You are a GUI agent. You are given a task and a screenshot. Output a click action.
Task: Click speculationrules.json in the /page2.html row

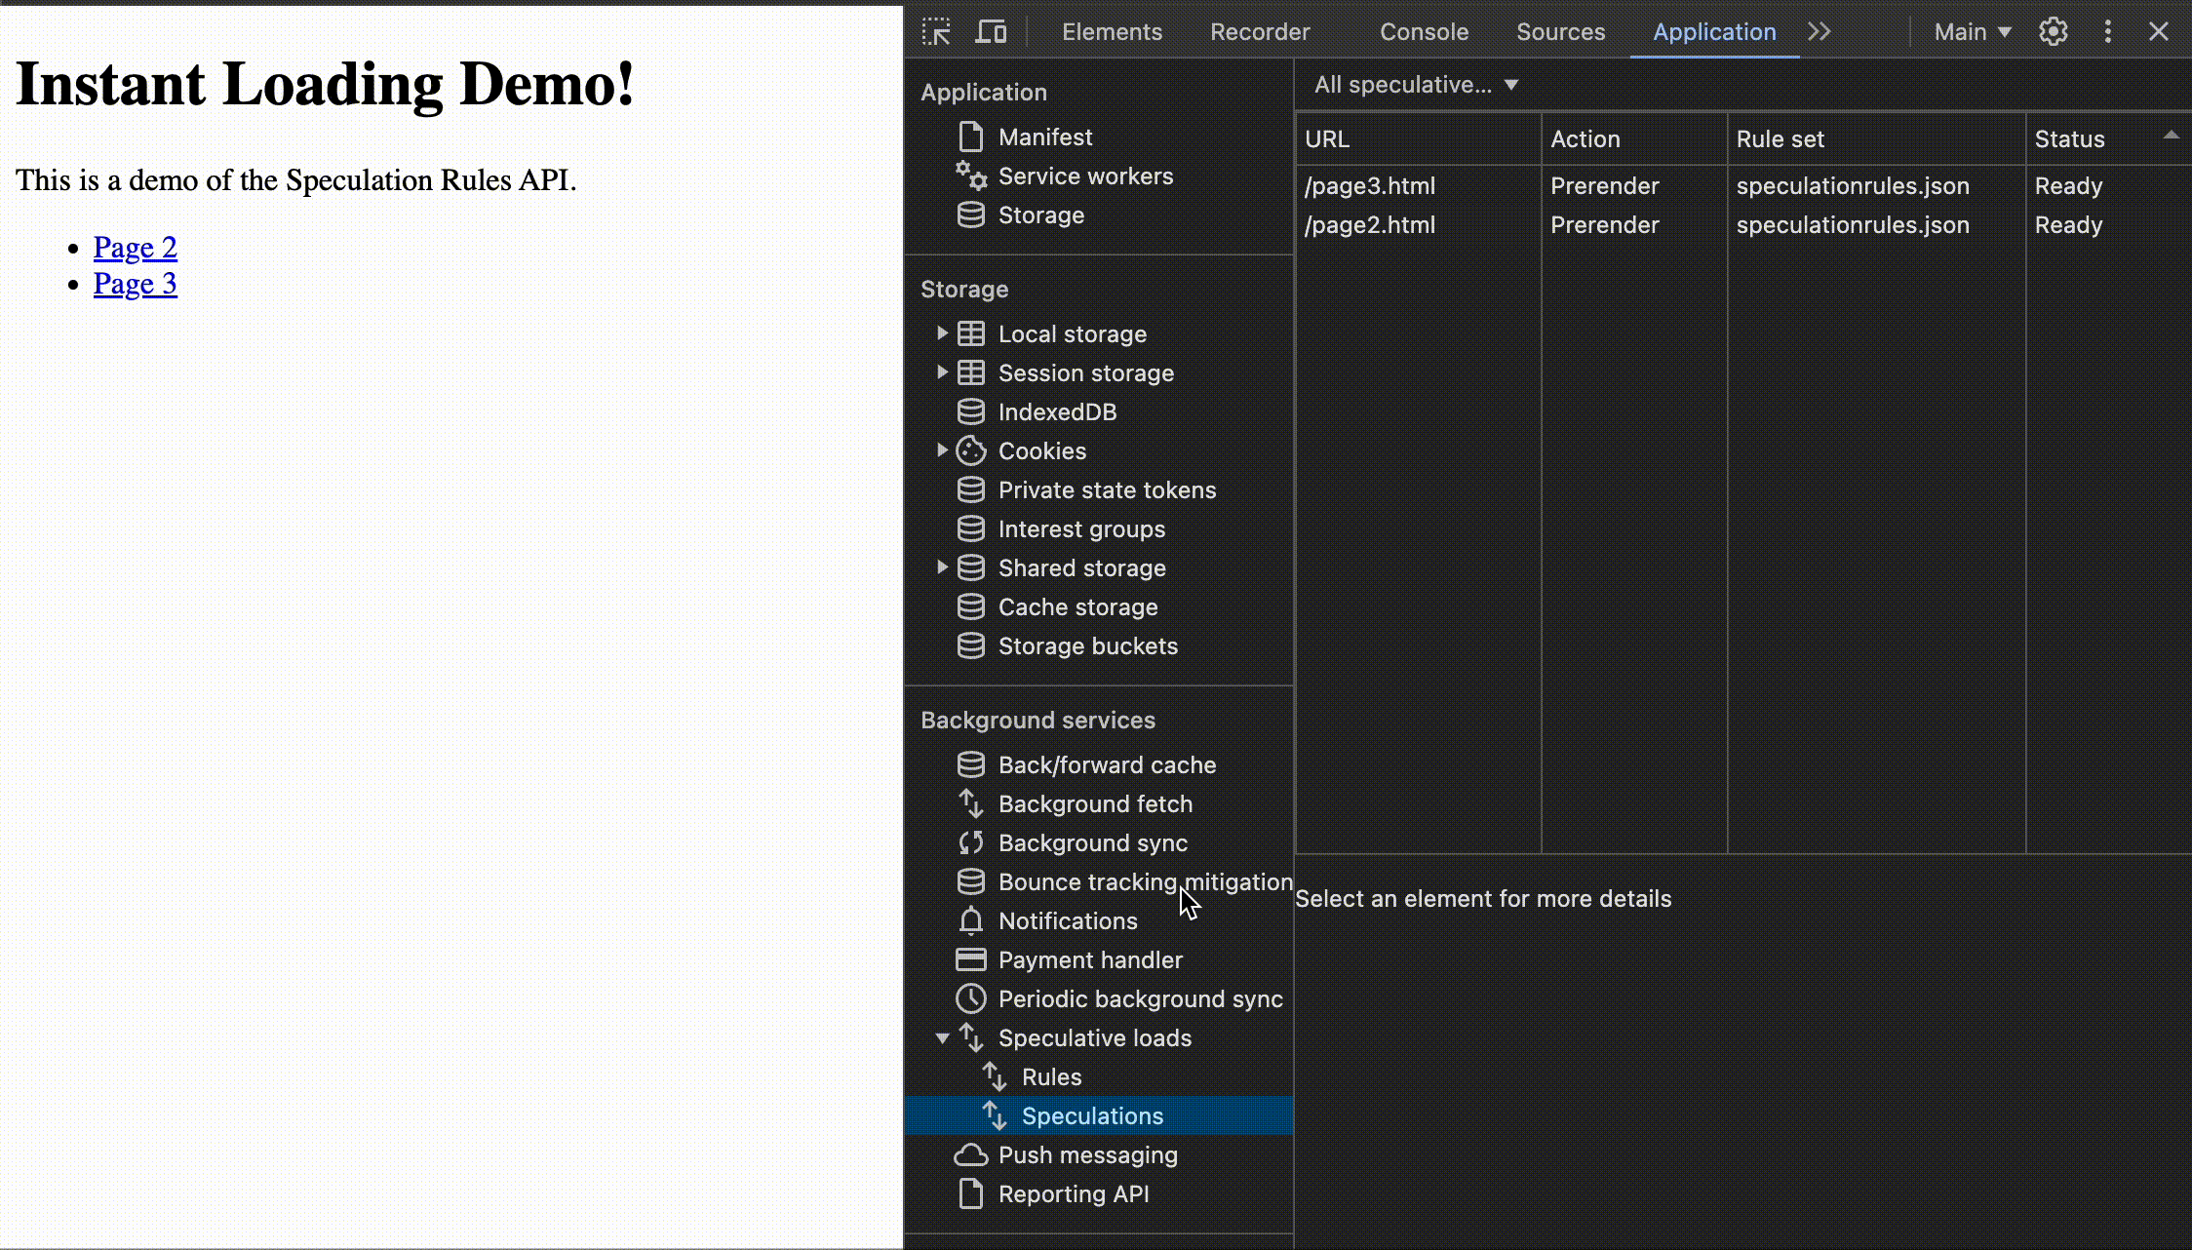(x=1853, y=225)
